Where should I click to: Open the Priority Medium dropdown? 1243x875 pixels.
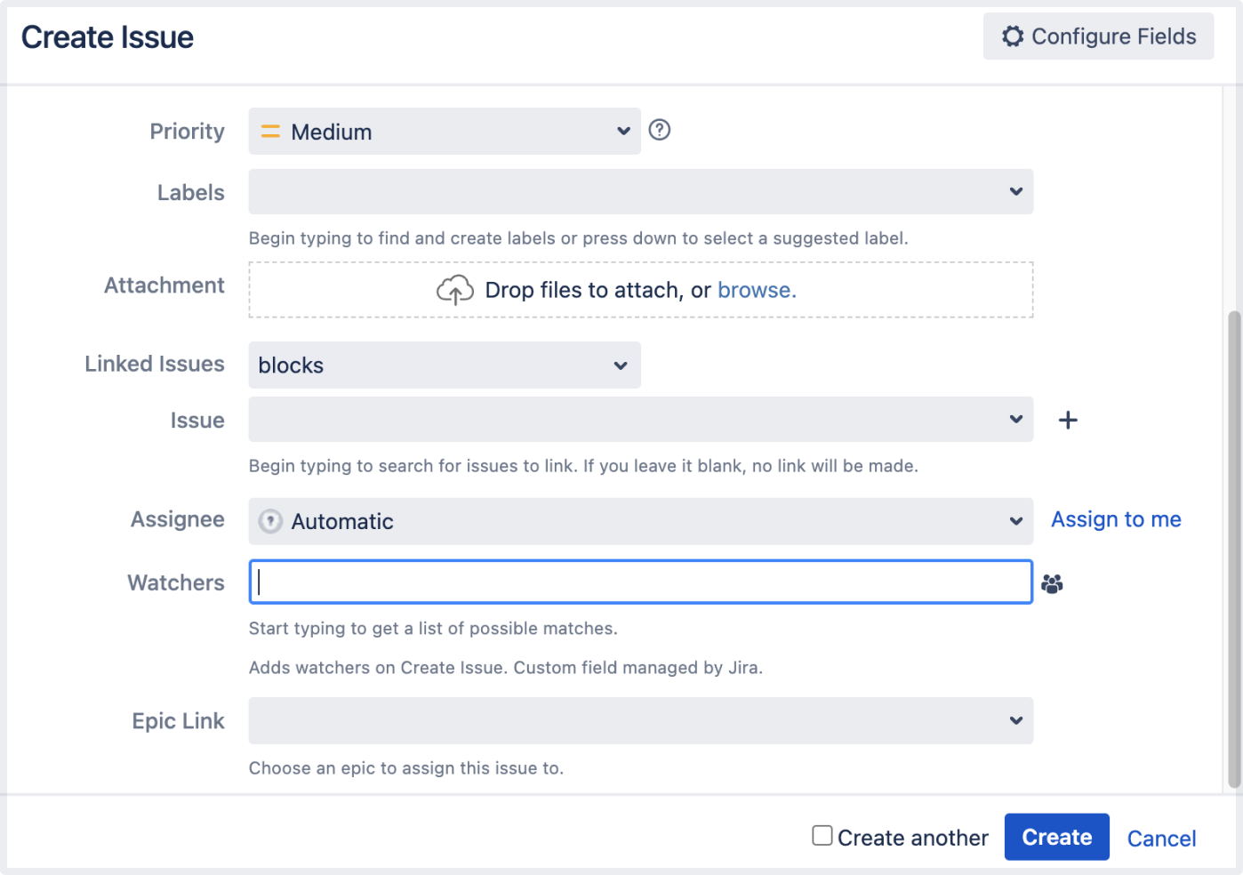[x=445, y=132]
